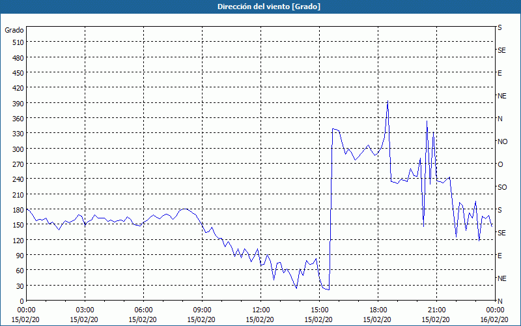The image size is (521, 326).
Task: Click the 21:00 time label
Action: tap(436, 310)
